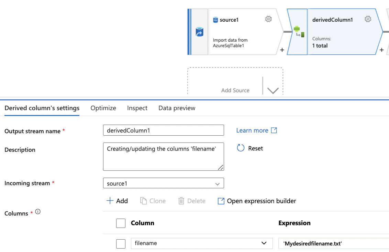Click the Clone button above the columns
The height and width of the screenshot is (252, 389).
click(153, 201)
